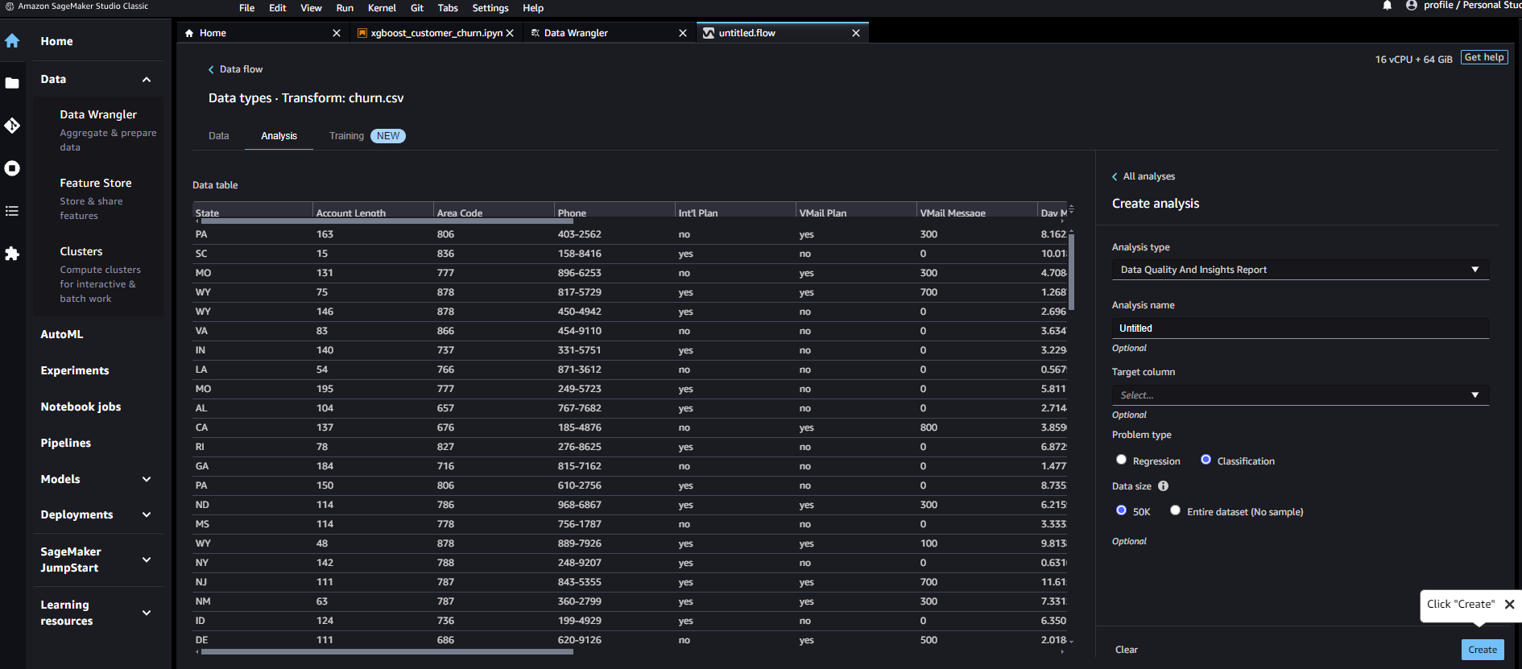1522x669 pixels.
Task: Open AutoML in sidebar
Action: point(62,334)
